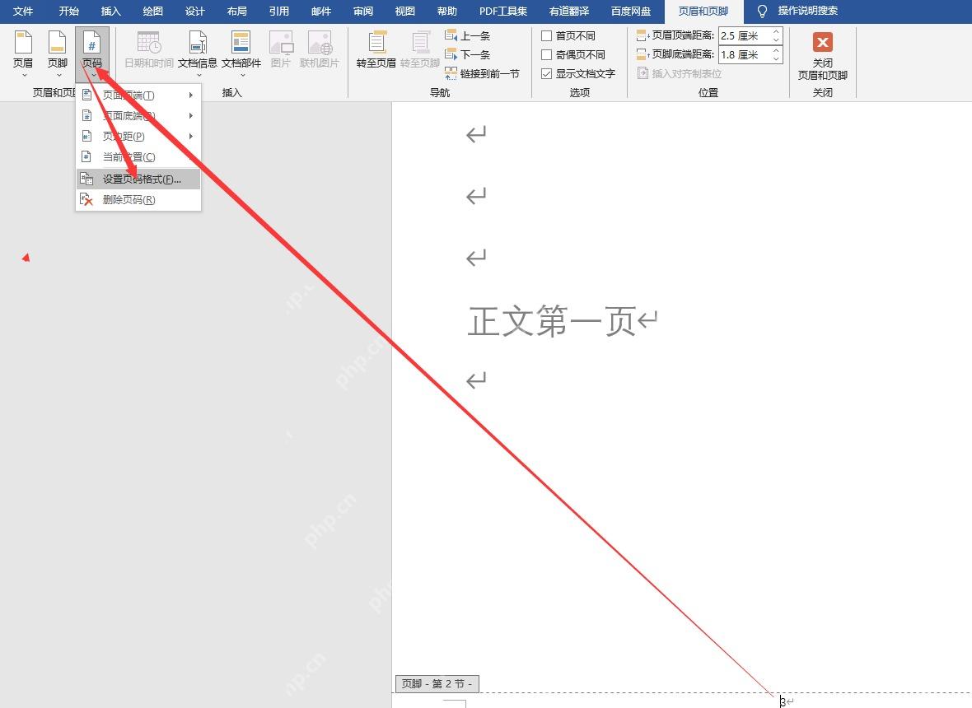Select 设置页码格式(F)... menu item

138,179
